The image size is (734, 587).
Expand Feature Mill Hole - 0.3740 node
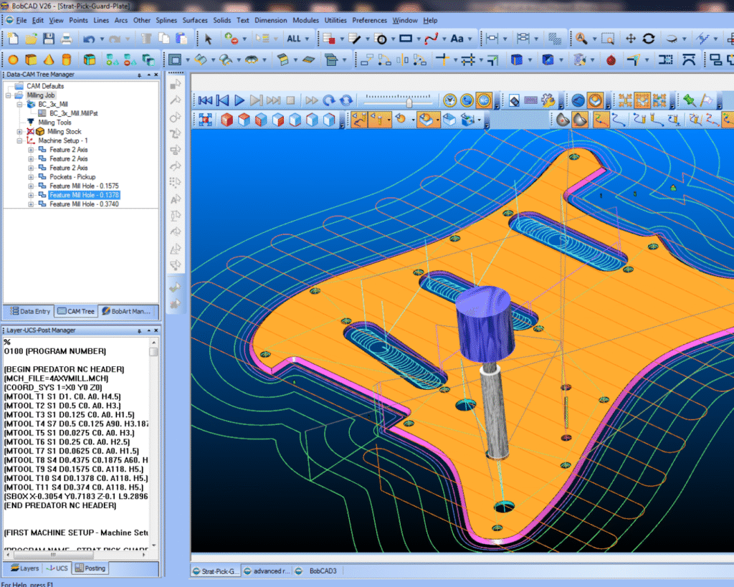[31, 204]
